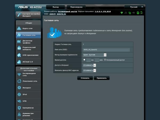Open Беспроводная сеть menu item
This screenshot has height=120, width=160.
tap(28, 74)
